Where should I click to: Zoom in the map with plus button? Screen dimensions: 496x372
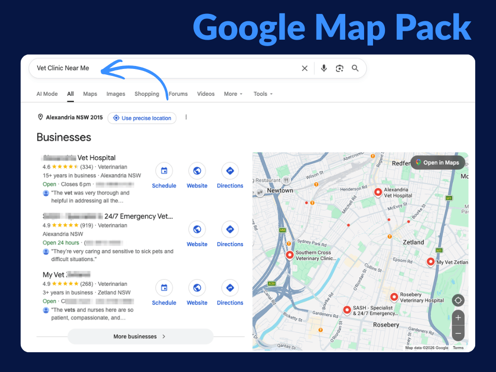(x=458, y=317)
